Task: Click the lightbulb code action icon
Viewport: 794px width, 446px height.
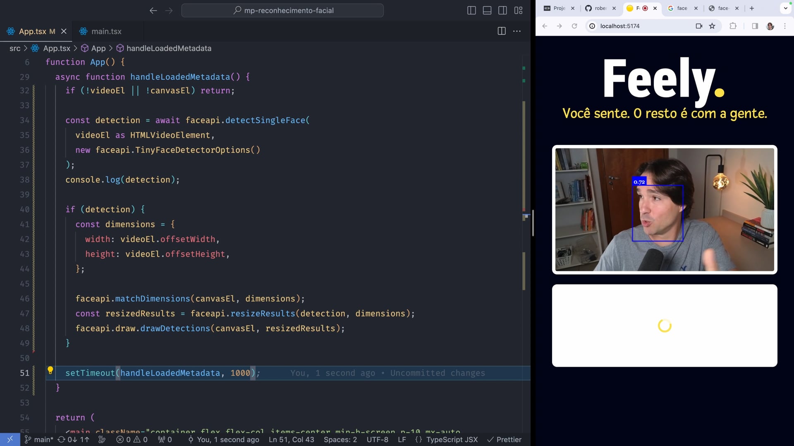Action: 50,370
